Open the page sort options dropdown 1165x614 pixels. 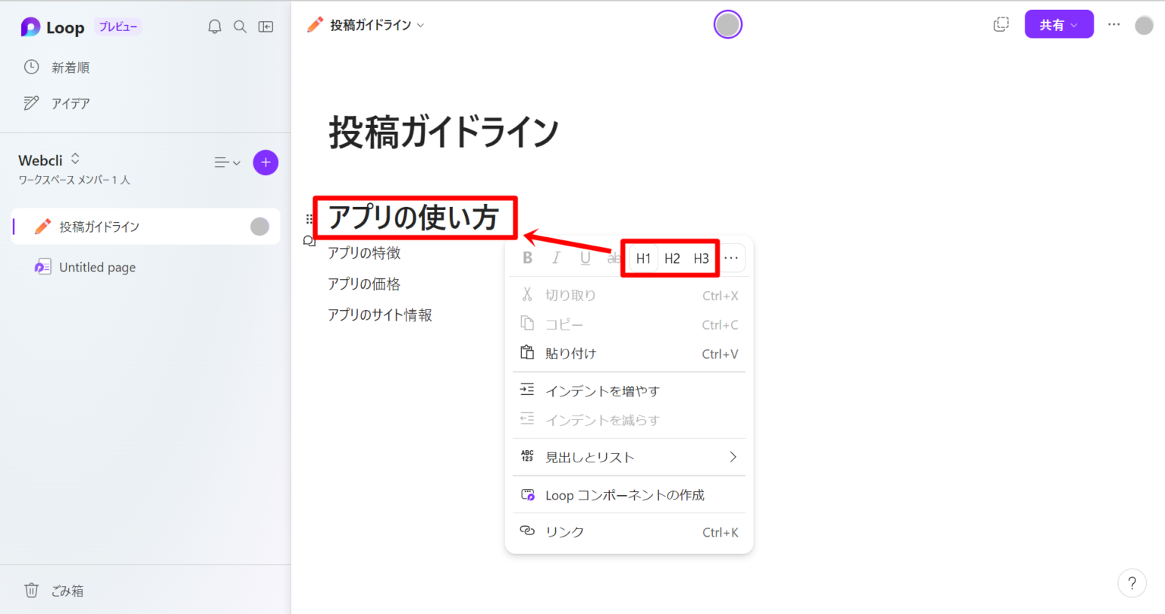point(227,162)
